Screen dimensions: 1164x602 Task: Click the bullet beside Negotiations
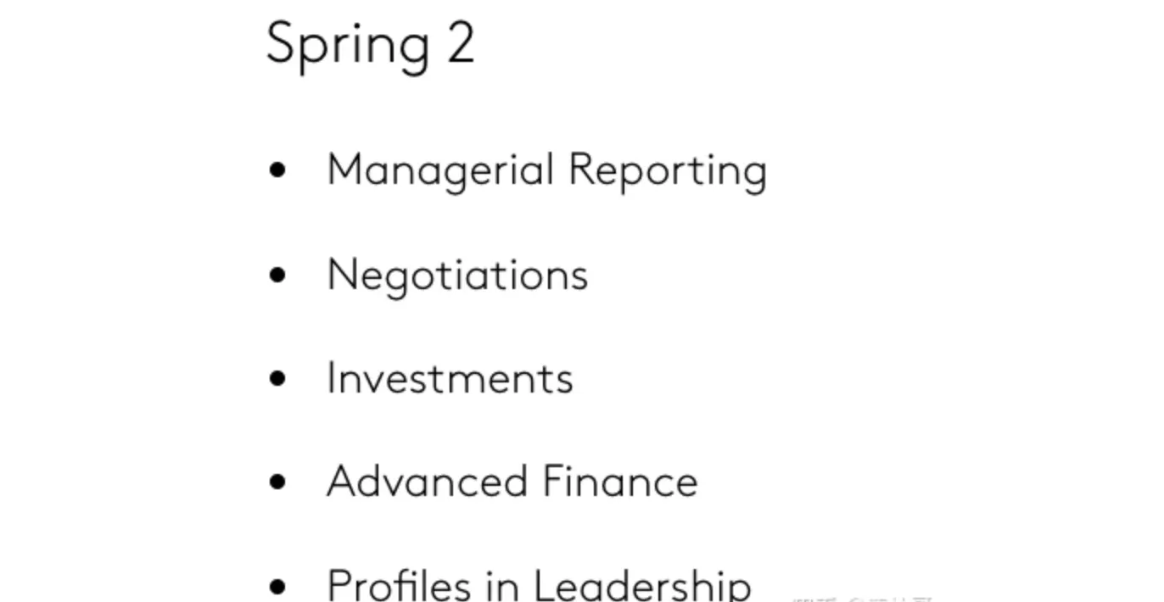click(277, 275)
